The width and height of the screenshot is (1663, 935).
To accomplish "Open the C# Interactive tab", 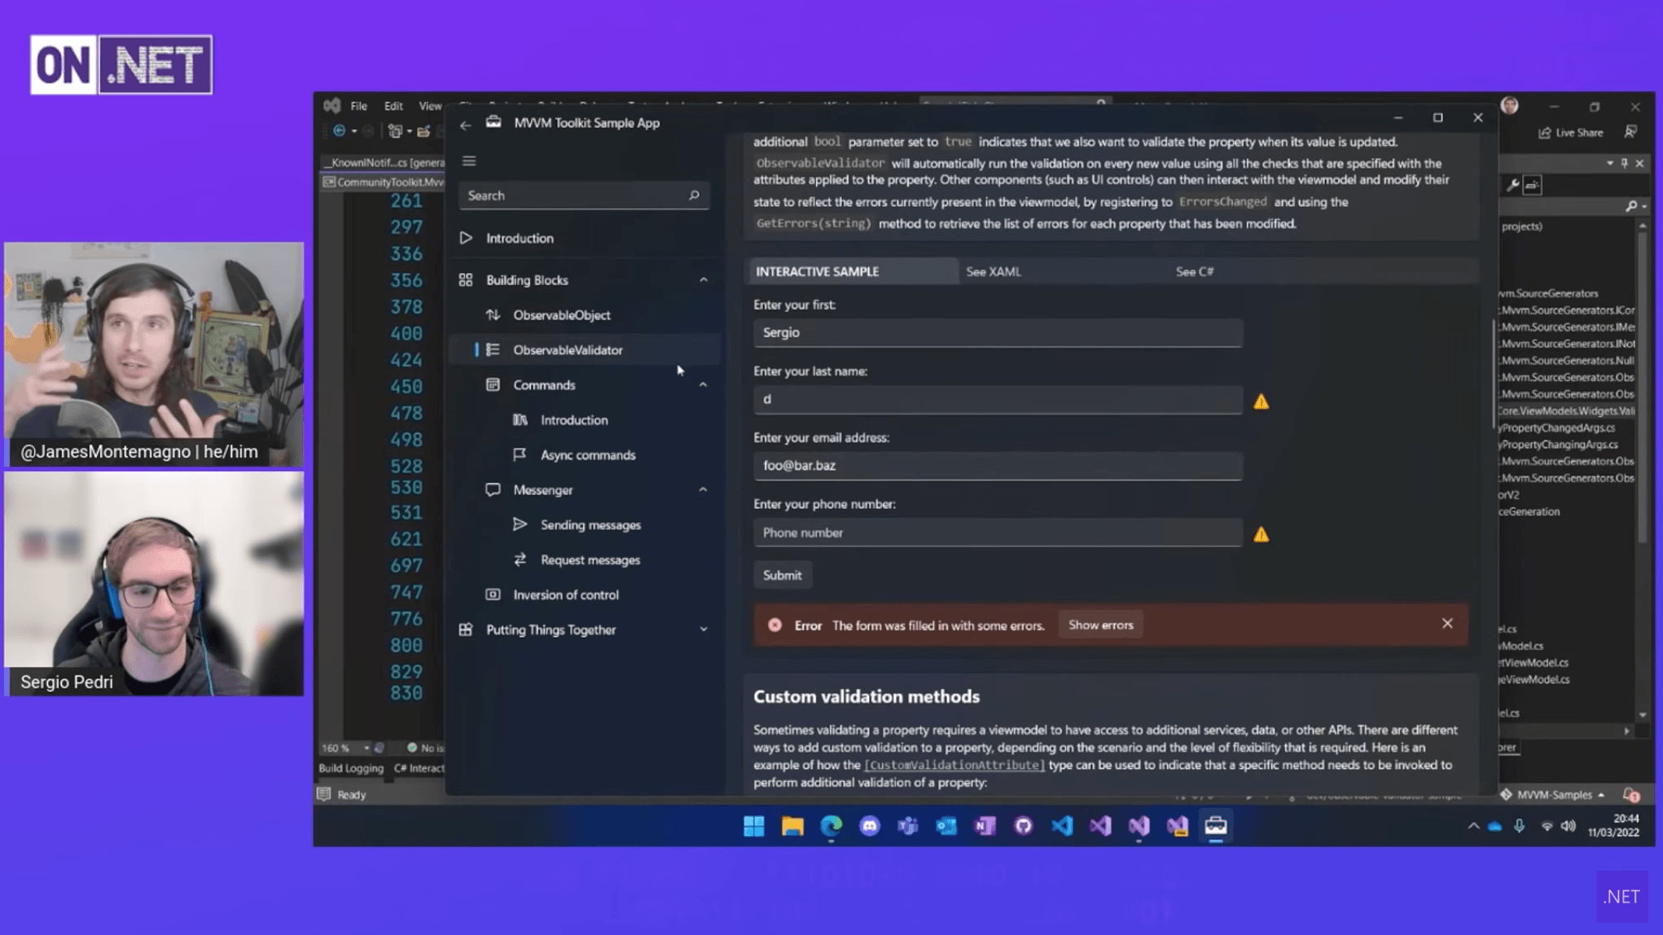I will [419, 769].
